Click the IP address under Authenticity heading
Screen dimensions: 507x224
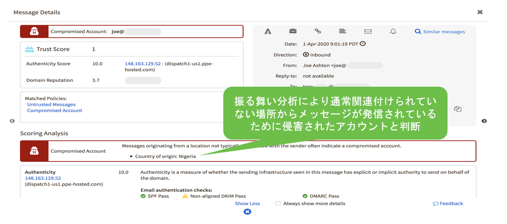[43, 178]
